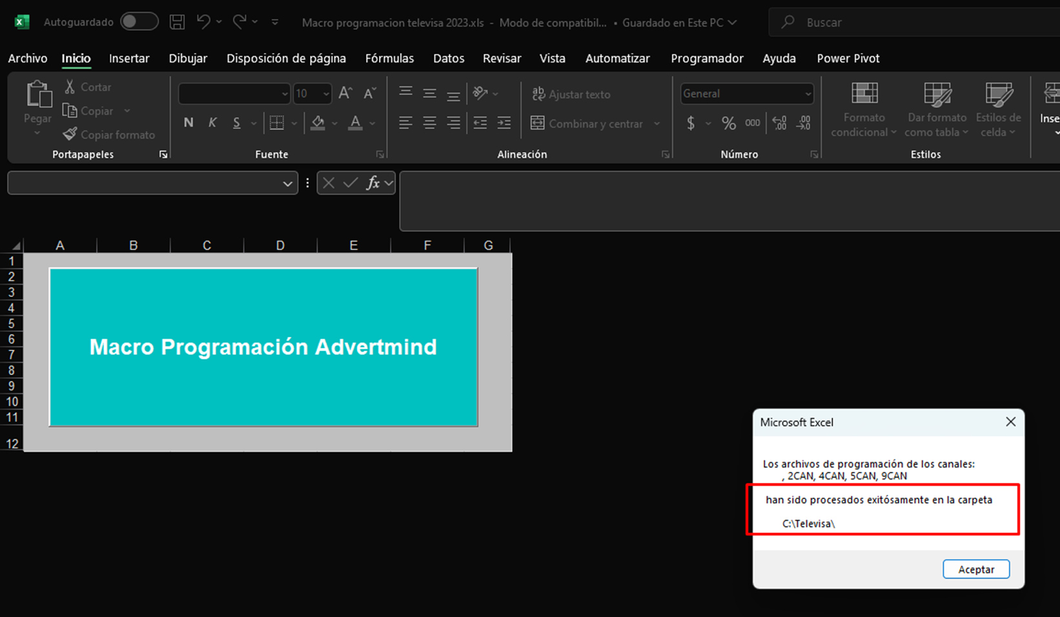Apply thousands separator 000 style
The image size is (1060, 617).
click(753, 123)
